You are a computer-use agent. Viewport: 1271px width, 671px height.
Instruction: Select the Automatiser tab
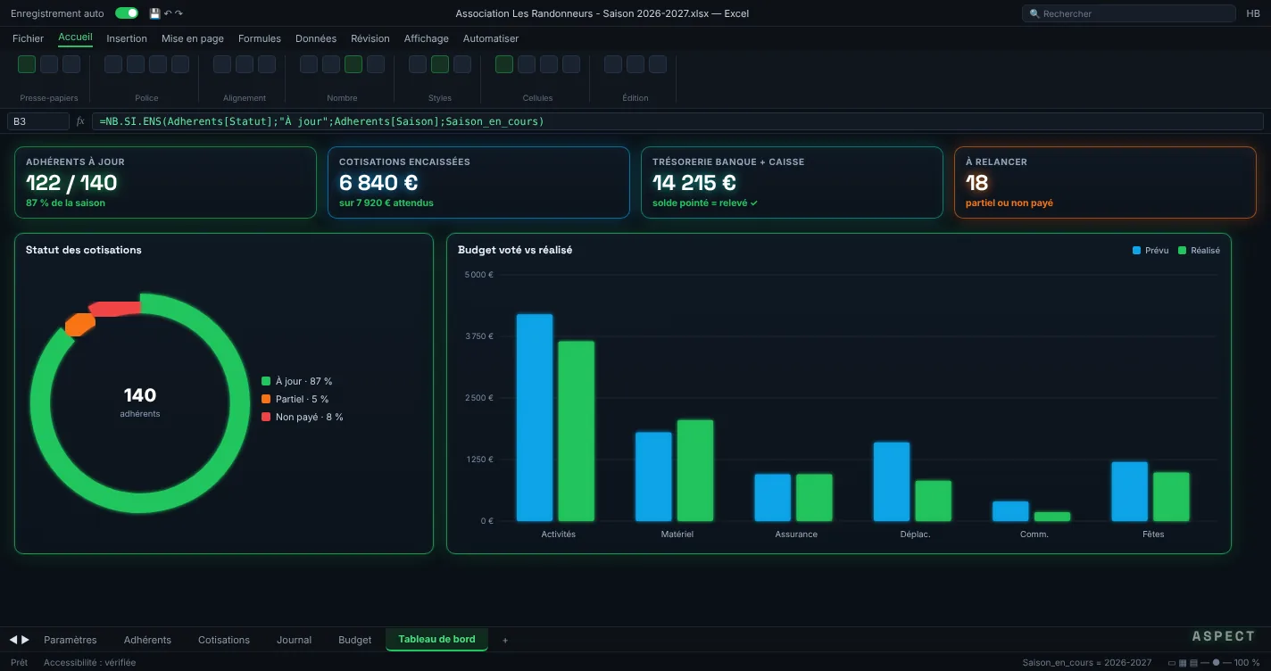click(x=491, y=38)
